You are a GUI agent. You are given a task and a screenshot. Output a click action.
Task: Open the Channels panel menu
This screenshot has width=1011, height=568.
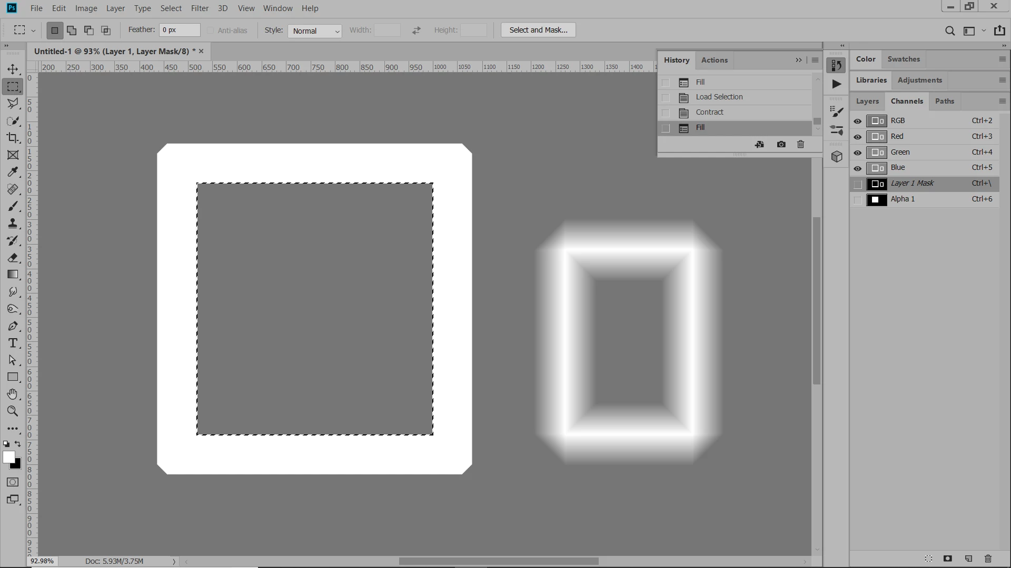(1002, 101)
